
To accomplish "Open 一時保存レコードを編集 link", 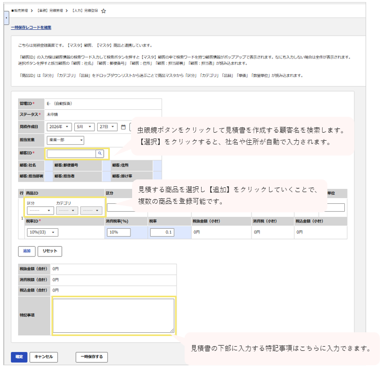I will coord(31,28).
